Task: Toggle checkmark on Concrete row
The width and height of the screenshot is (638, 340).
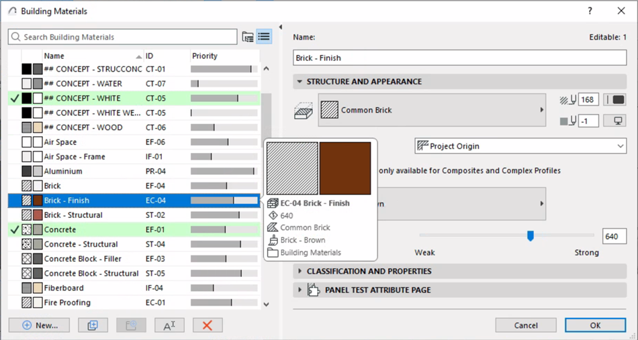Action: click(15, 230)
